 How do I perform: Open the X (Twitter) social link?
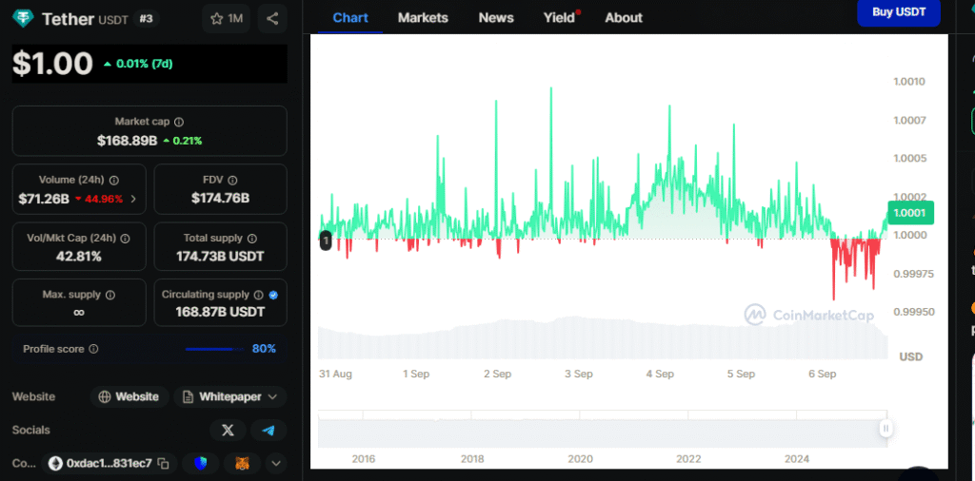click(x=228, y=431)
